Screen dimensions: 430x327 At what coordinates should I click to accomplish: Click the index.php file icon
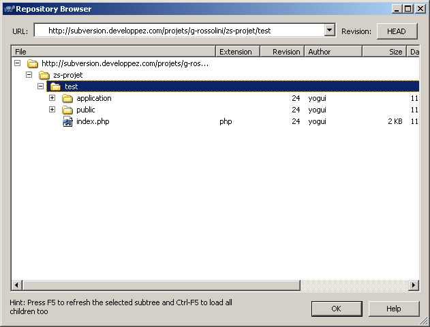pos(67,121)
